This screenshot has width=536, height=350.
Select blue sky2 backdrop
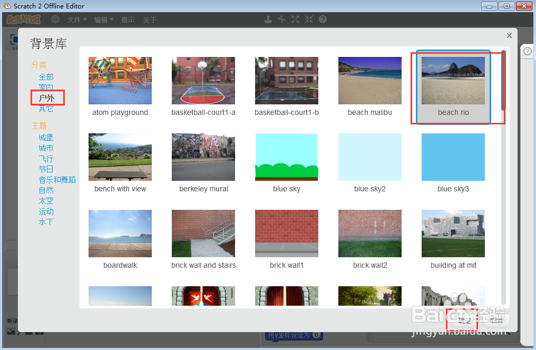coord(370,163)
